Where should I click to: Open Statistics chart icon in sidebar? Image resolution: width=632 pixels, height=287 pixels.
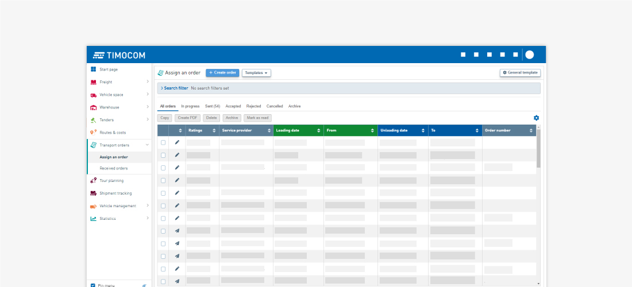pos(93,219)
